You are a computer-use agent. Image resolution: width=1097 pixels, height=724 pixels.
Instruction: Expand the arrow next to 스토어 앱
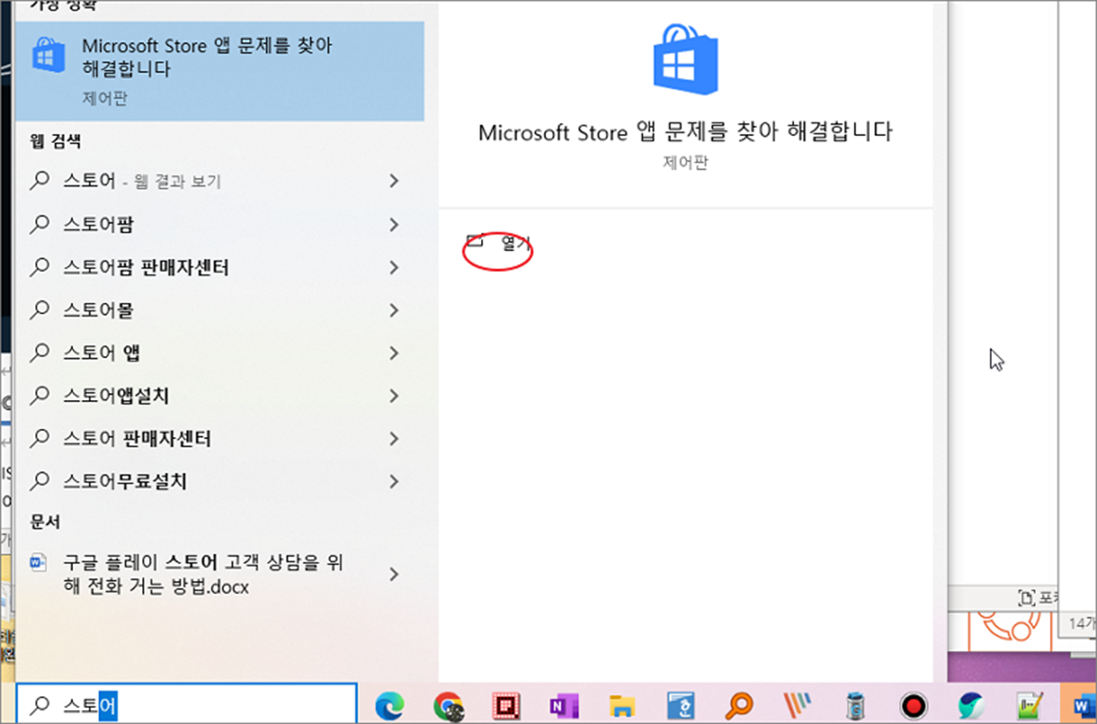click(394, 353)
